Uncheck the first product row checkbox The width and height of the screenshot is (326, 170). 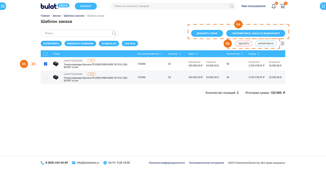point(46,64)
